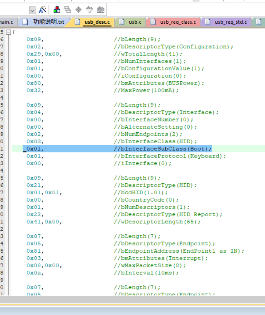Click the //bmAttributes(BUSPower) comment

(159, 83)
